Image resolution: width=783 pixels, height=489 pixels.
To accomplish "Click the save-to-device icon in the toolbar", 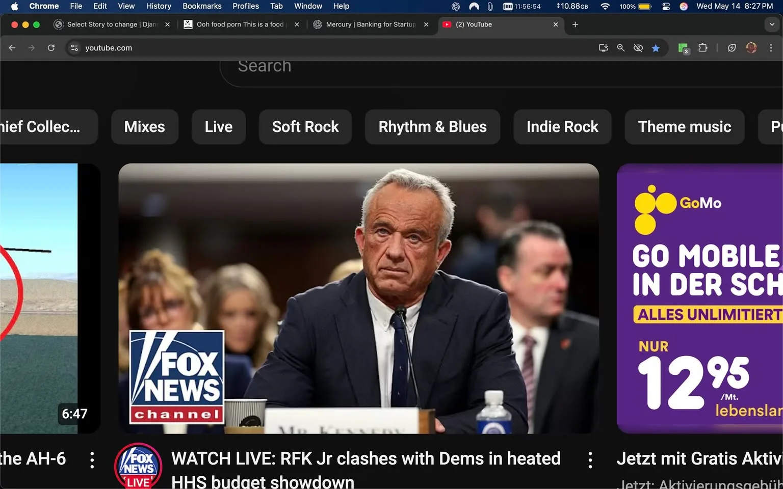I will [603, 47].
